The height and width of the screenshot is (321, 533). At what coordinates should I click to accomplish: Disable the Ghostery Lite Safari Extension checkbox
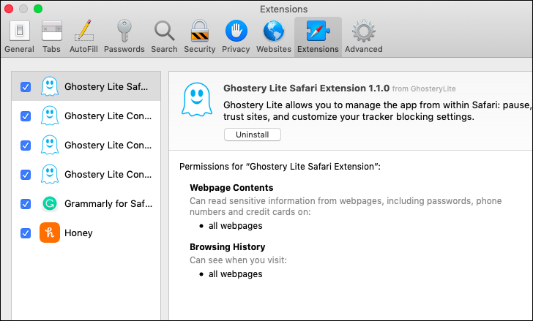[x=26, y=87]
